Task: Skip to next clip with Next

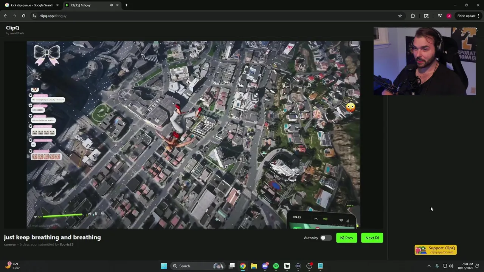Action: click(372, 238)
